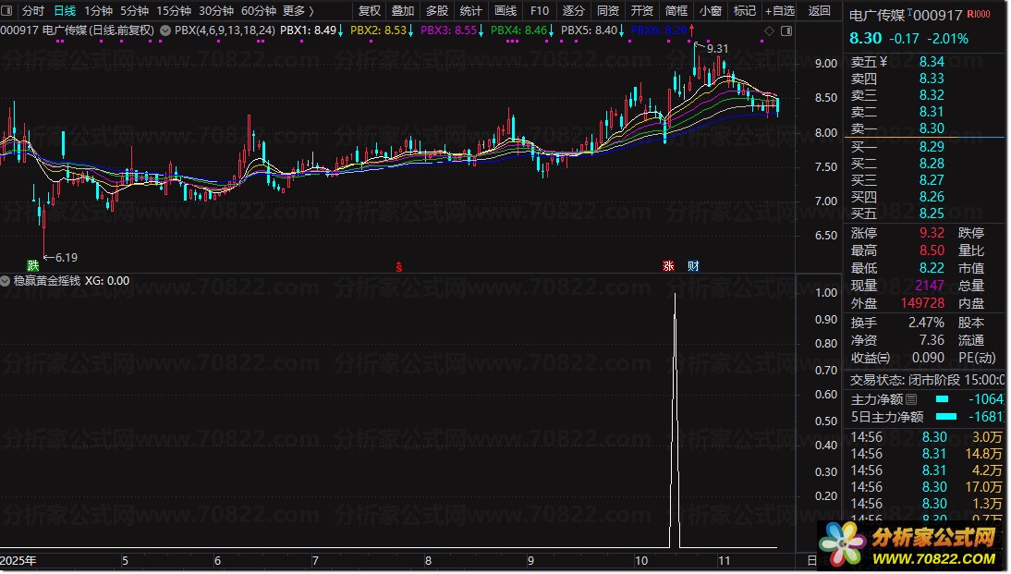Activate the 画线 drawing tool
Screen dimensions: 1011x574
[505, 11]
